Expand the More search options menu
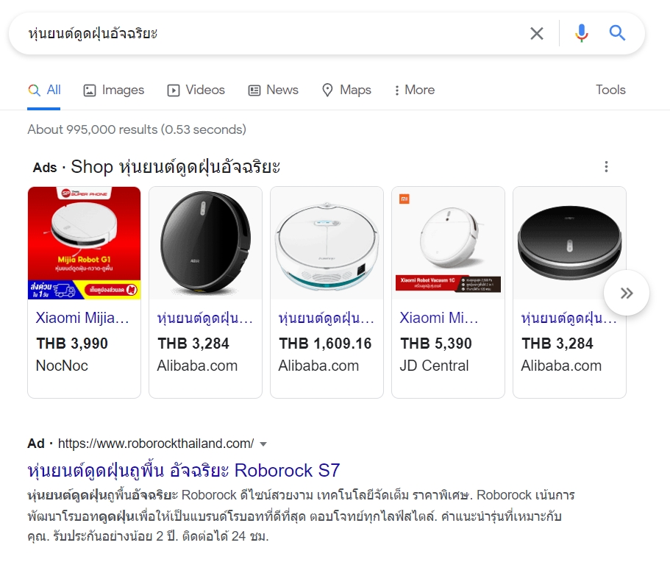Image resolution: width=670 pixels, height=562 pixels. (414, 90)
